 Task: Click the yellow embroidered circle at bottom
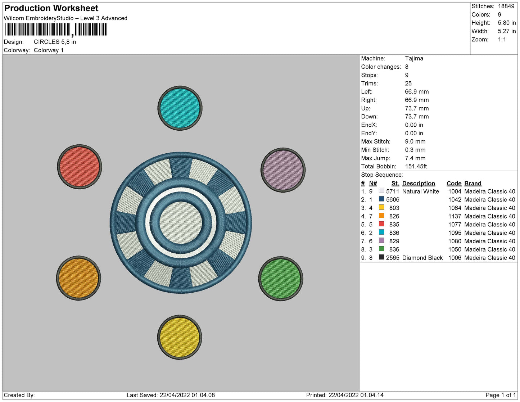click(x=180, y=337)
